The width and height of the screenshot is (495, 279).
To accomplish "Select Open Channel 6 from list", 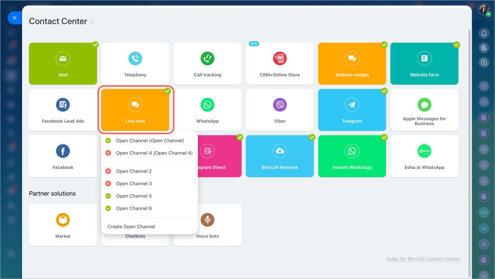I will pos(149,208).
